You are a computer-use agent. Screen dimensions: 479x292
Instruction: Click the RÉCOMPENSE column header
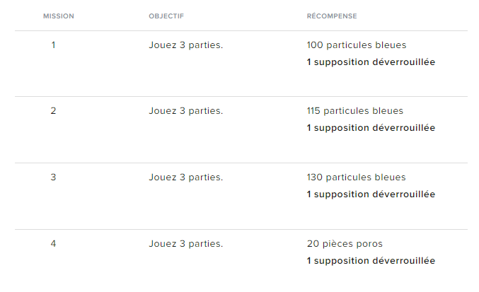[332, 16]
